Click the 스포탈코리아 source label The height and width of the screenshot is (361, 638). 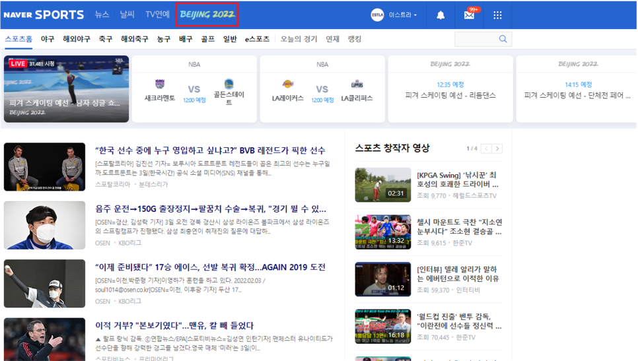(113, 185)
